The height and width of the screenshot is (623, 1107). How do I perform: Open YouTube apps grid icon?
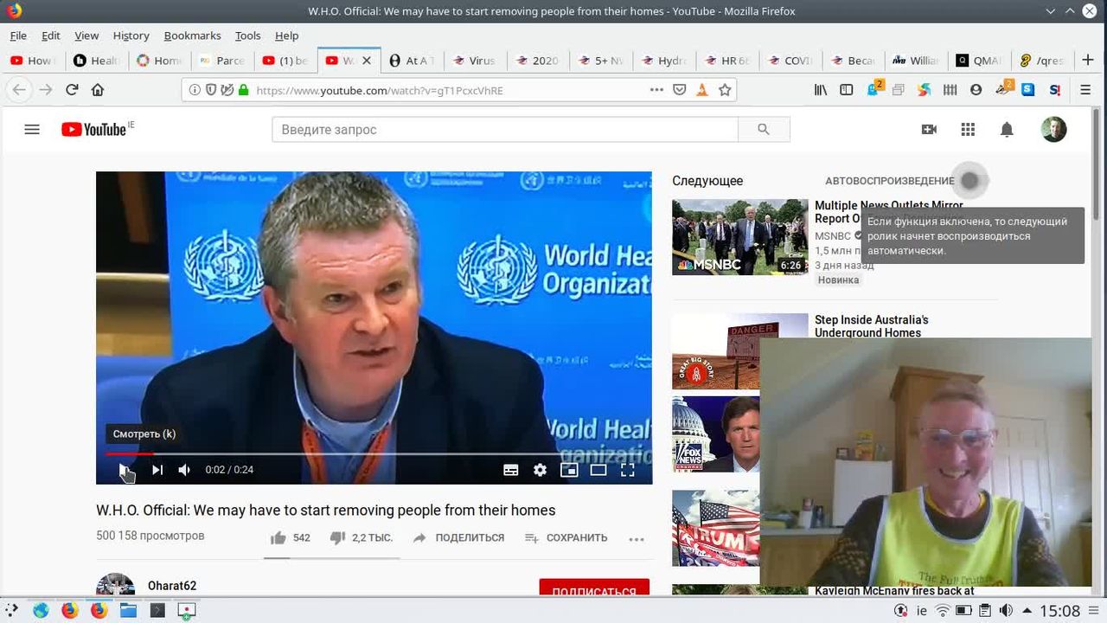[x=968, y=130]
